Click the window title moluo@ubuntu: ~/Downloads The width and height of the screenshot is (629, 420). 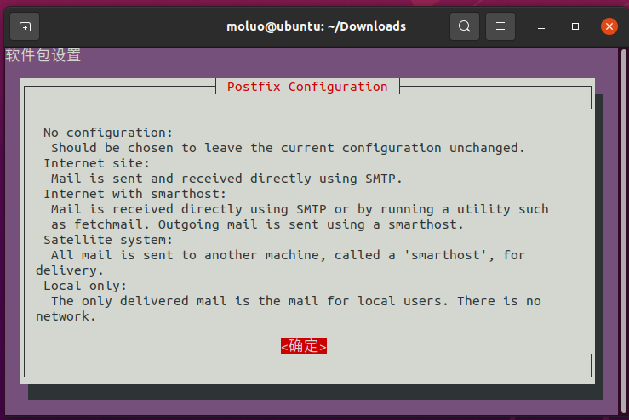pos(316,26)
